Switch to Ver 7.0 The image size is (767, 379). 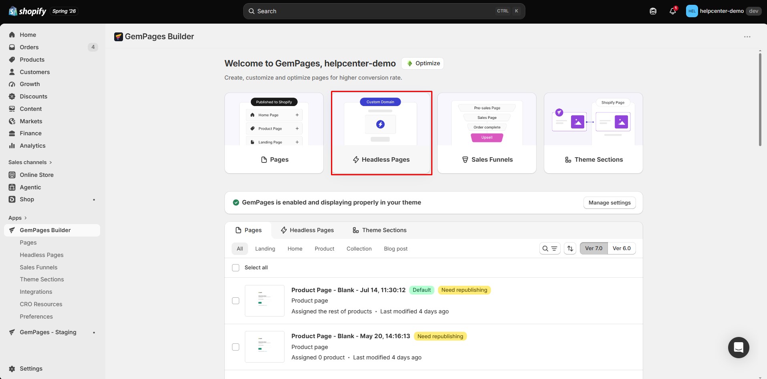(x=593, y=249)
